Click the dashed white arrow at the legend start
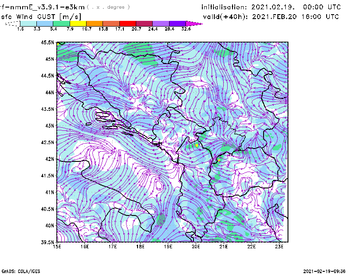The width and height of the screenshot is (355, 274). (x=12, y=23)
